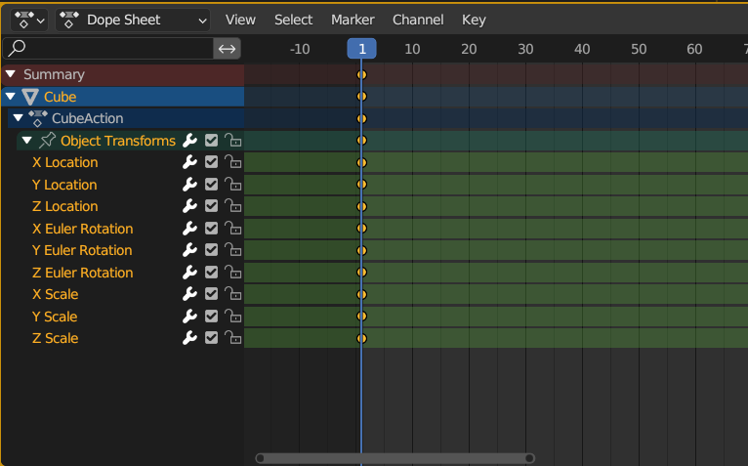Collapse the Summary row
Viewport: 748px width, 466px height.
pyautogui.click(x=11, y=74)
